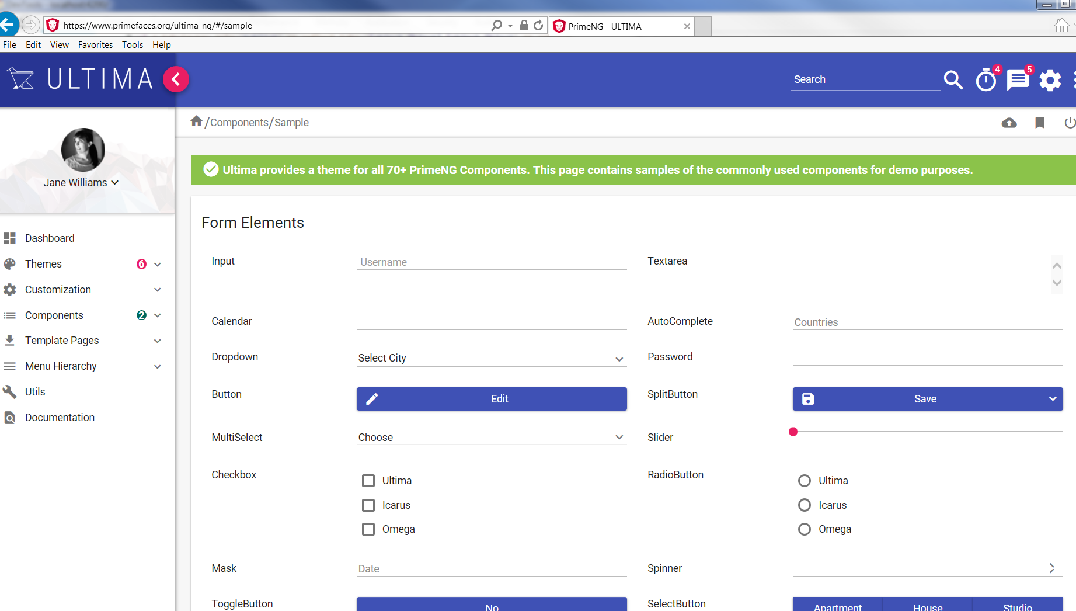Check the Icarus checkbox
Viewport: 1076px width, 611px height.
coord(368,505)
